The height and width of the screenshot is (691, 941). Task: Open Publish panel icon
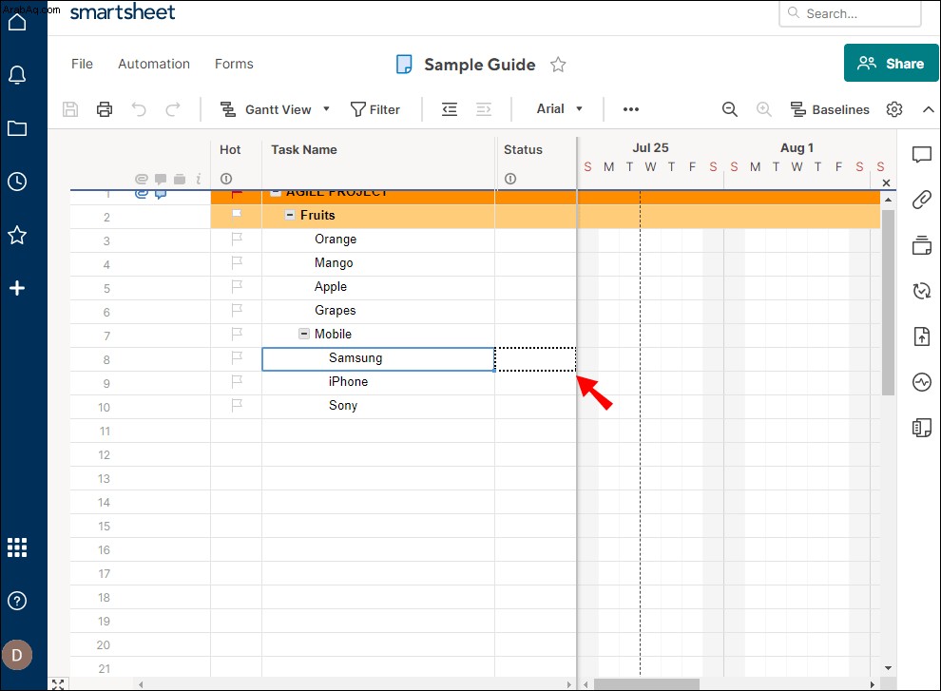coord(922,336)
